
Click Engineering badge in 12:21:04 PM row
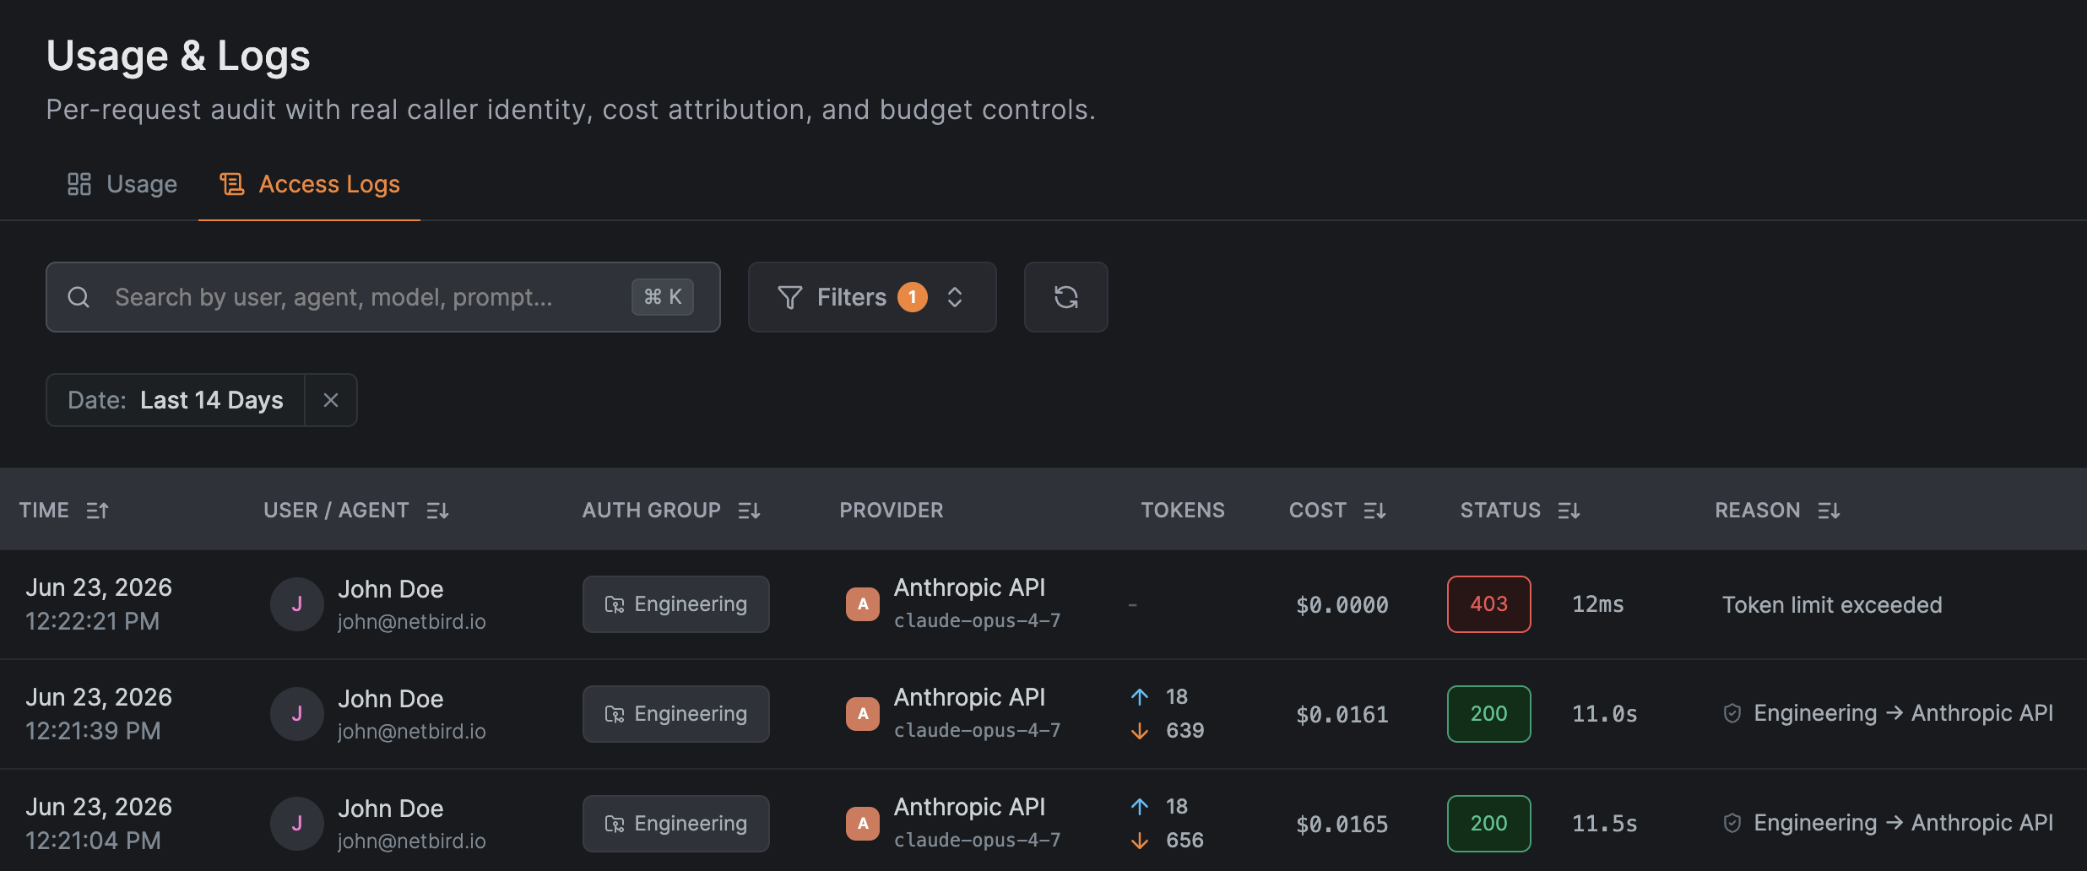click(x=676, y=824)
